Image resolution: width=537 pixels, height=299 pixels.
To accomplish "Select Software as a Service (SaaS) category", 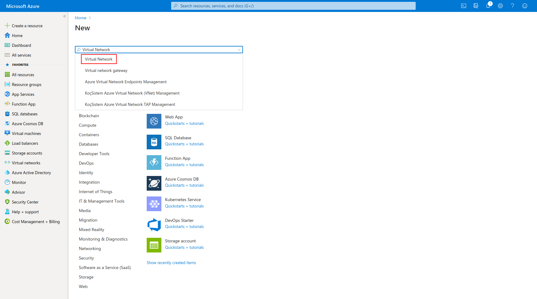I will (105, 267).
